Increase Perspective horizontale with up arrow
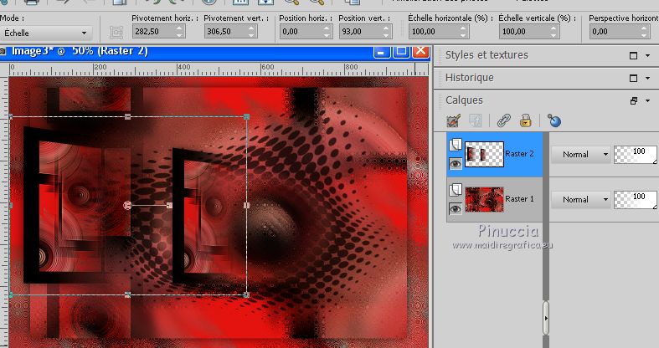This screenshot has height=348, width=659. [645, 28]
